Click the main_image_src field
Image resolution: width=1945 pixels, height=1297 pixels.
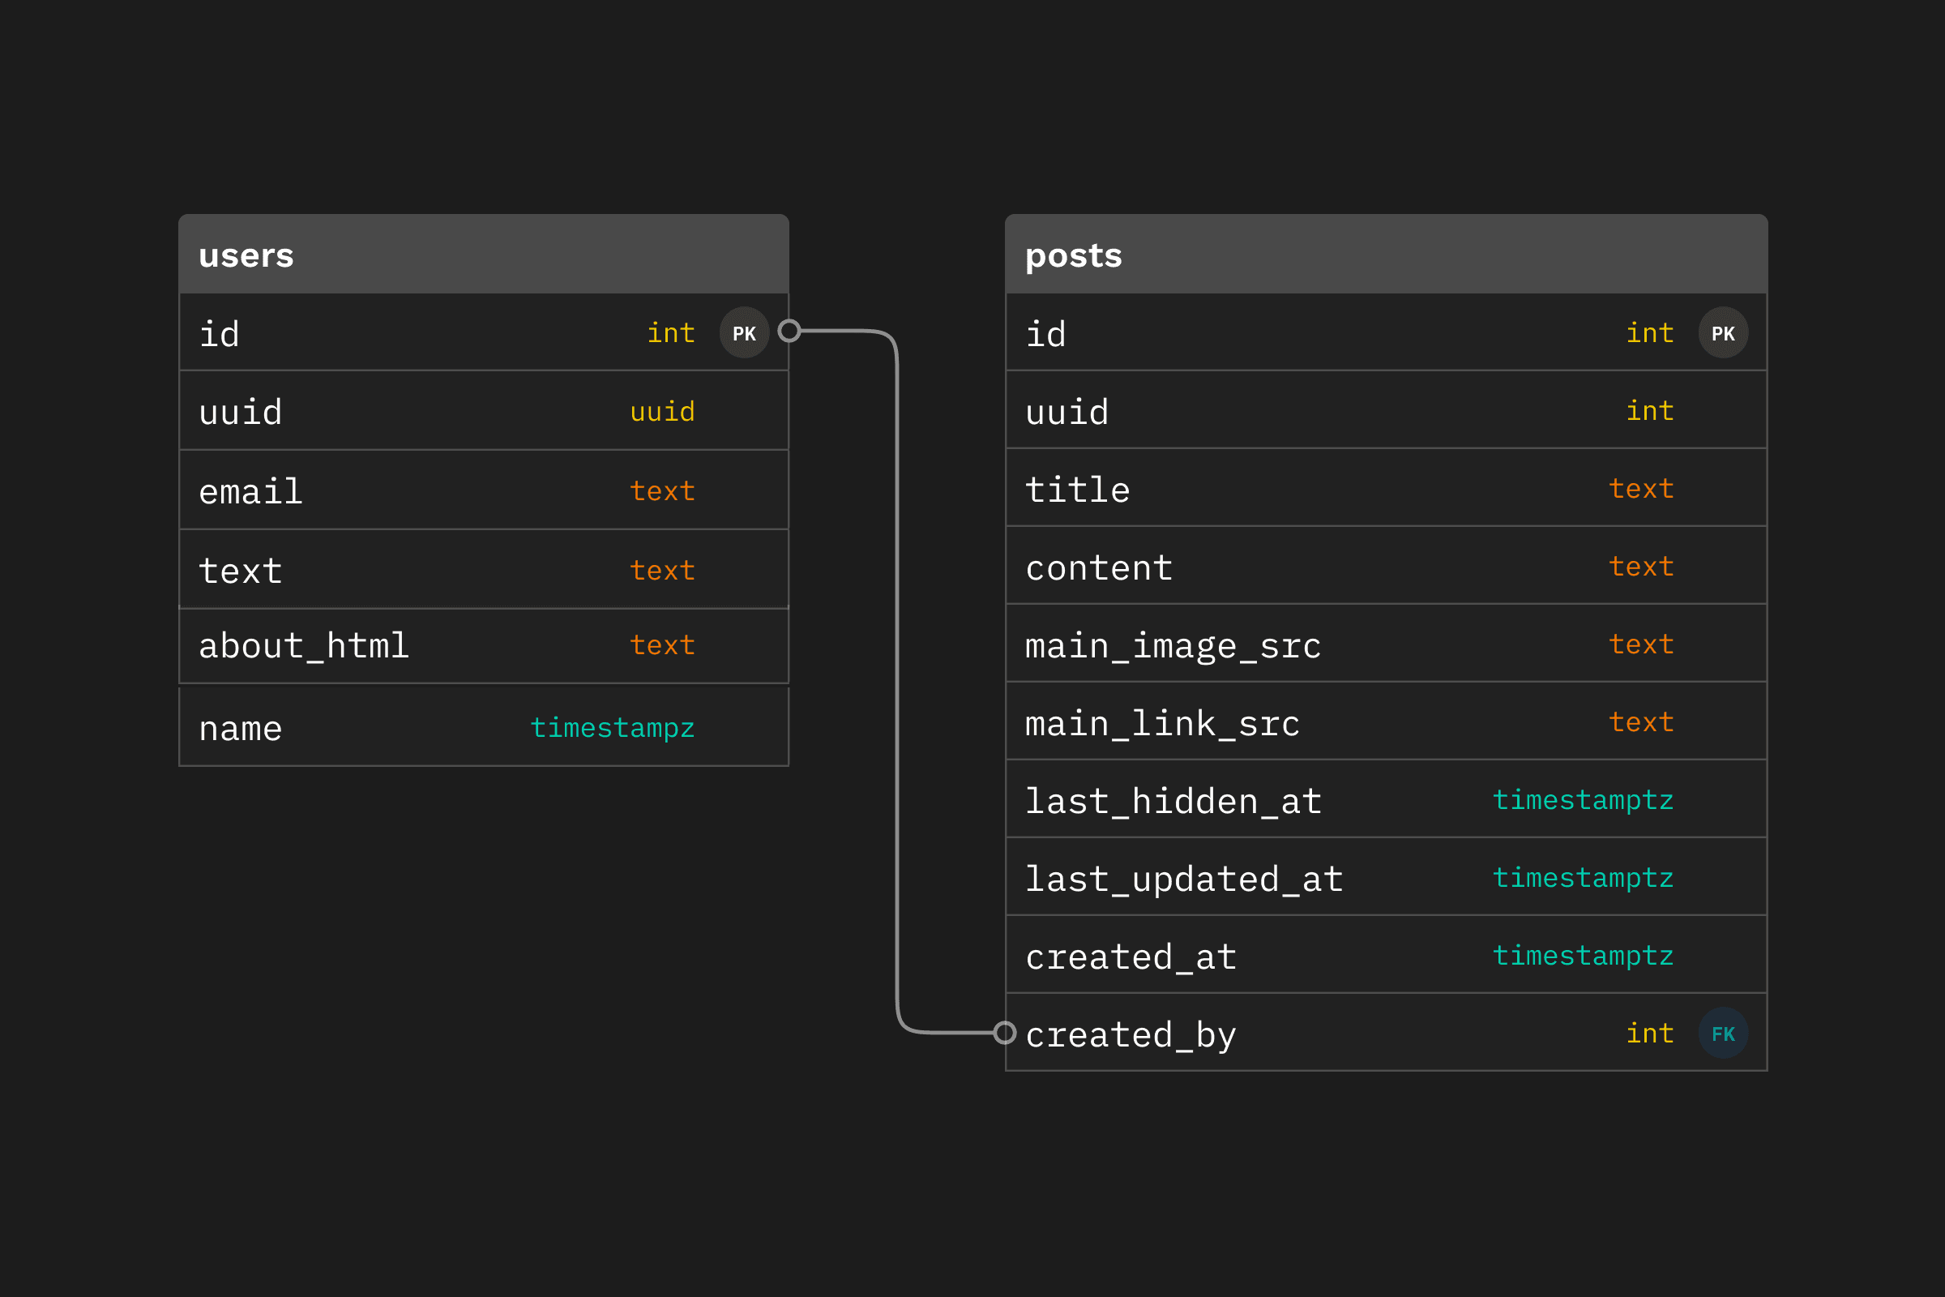(1172, 646)
